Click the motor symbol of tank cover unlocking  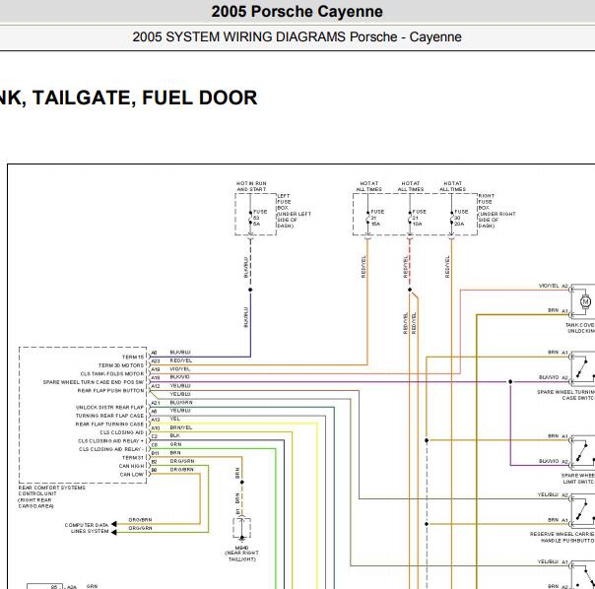click(x=585, y=301)
